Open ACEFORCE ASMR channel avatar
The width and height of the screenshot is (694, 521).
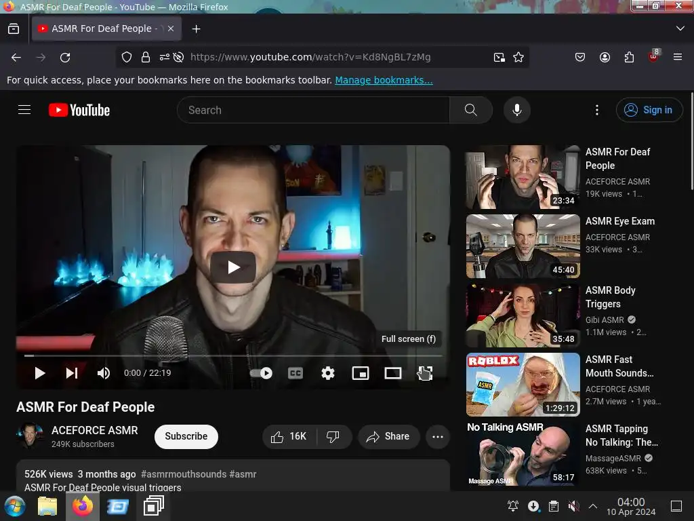[x=30, y=436]
